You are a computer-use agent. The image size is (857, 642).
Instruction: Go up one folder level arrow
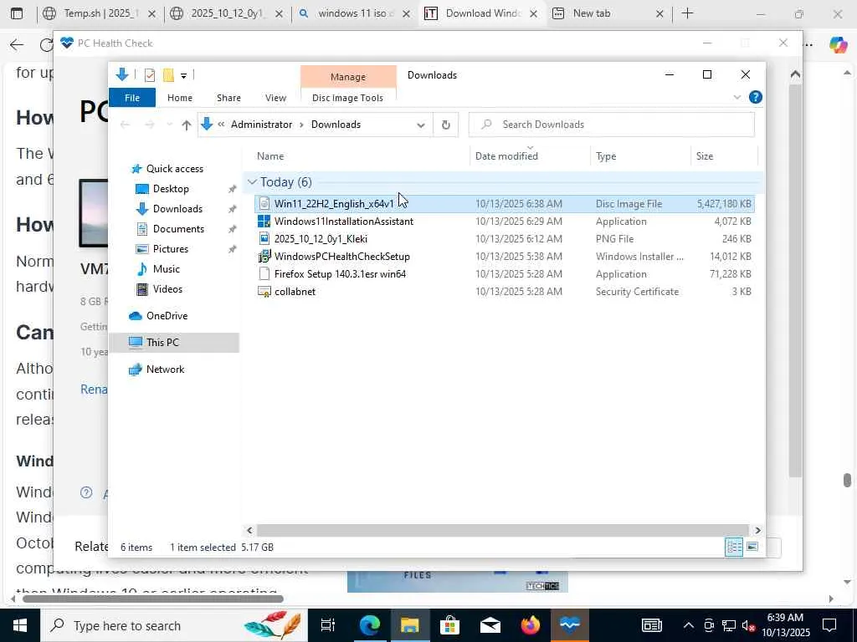187,125
